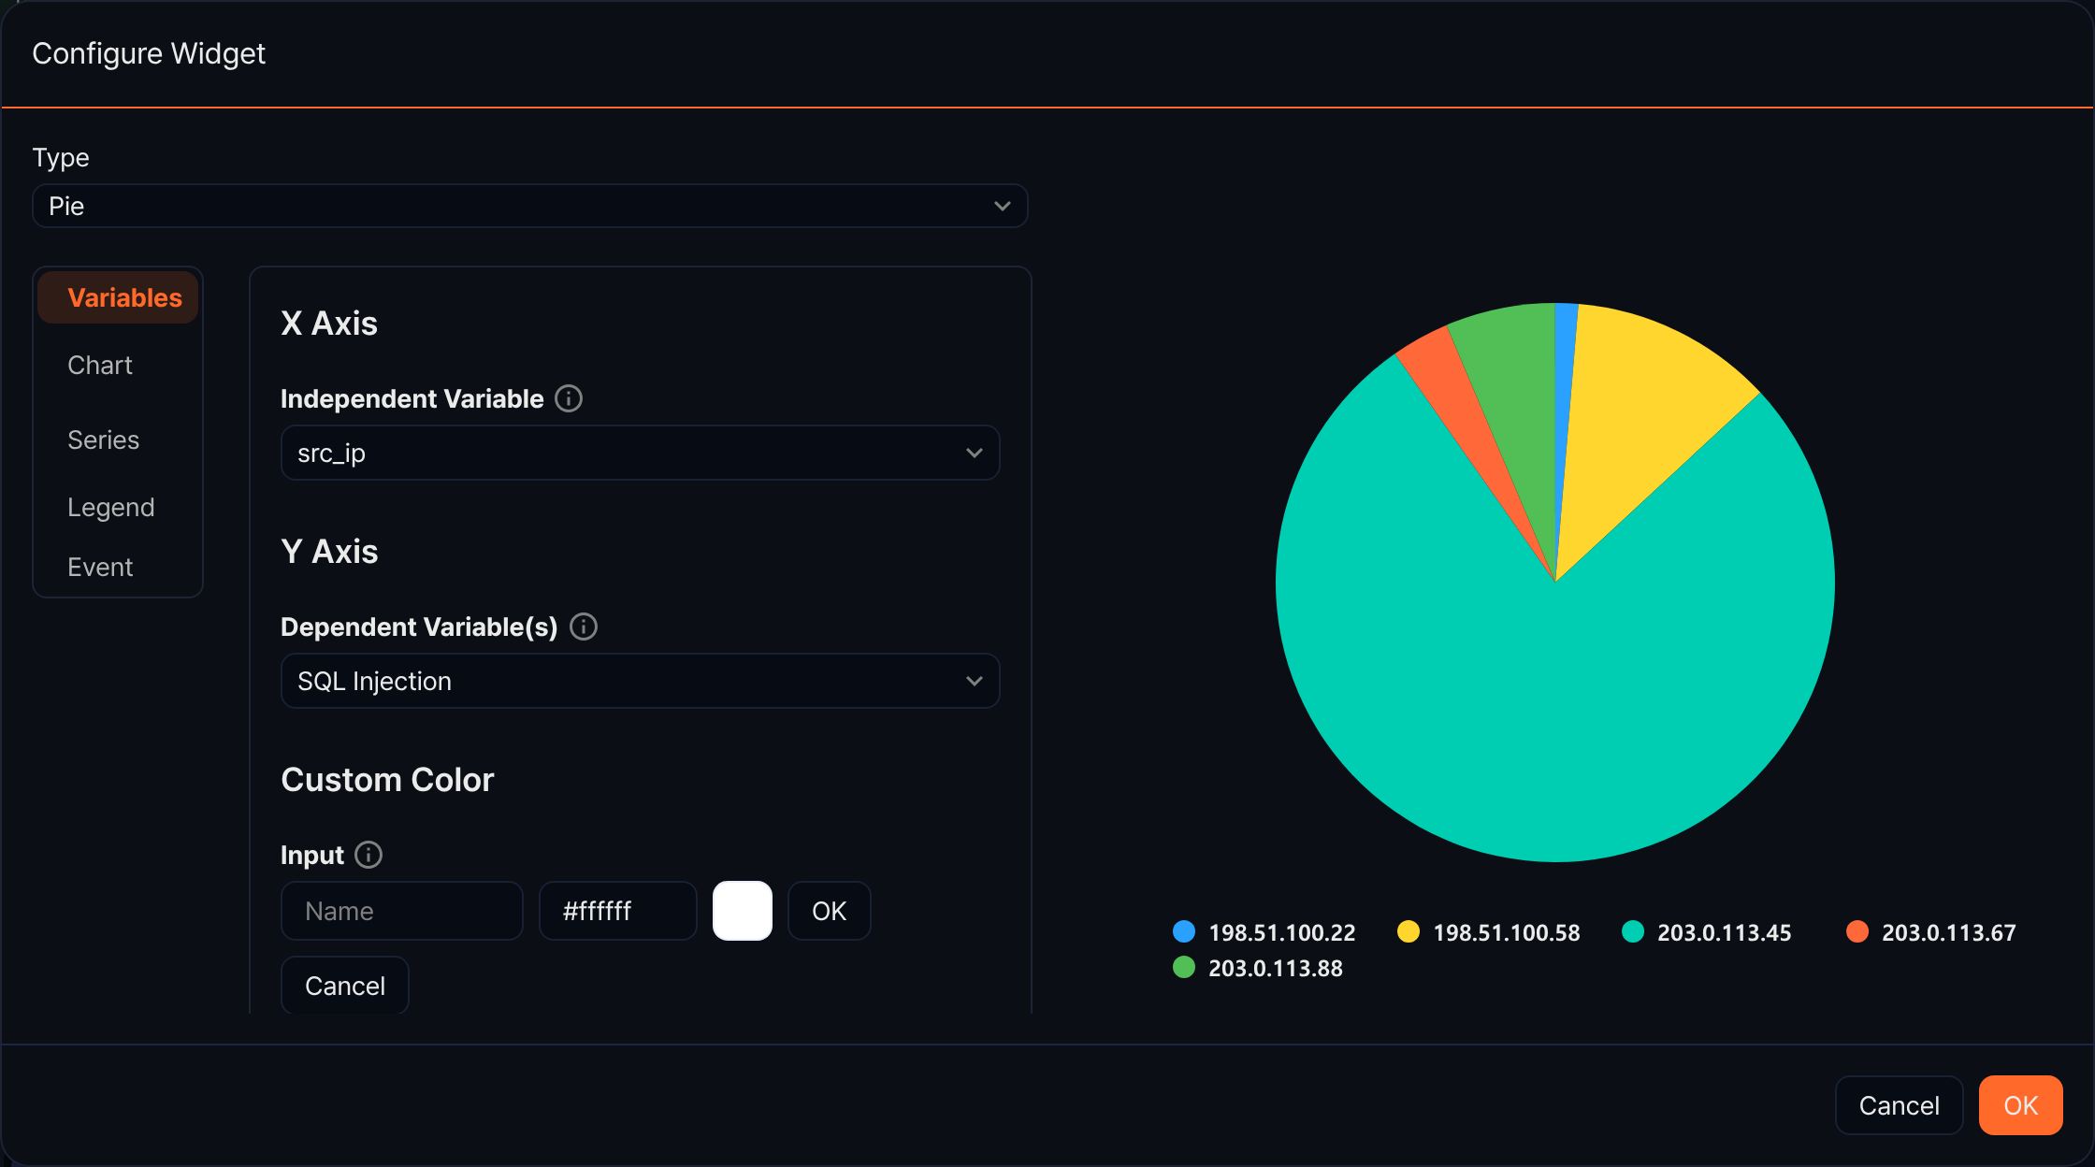Click the Configure Widget title
2095x1167 pixels.
[x=149, y=53]
